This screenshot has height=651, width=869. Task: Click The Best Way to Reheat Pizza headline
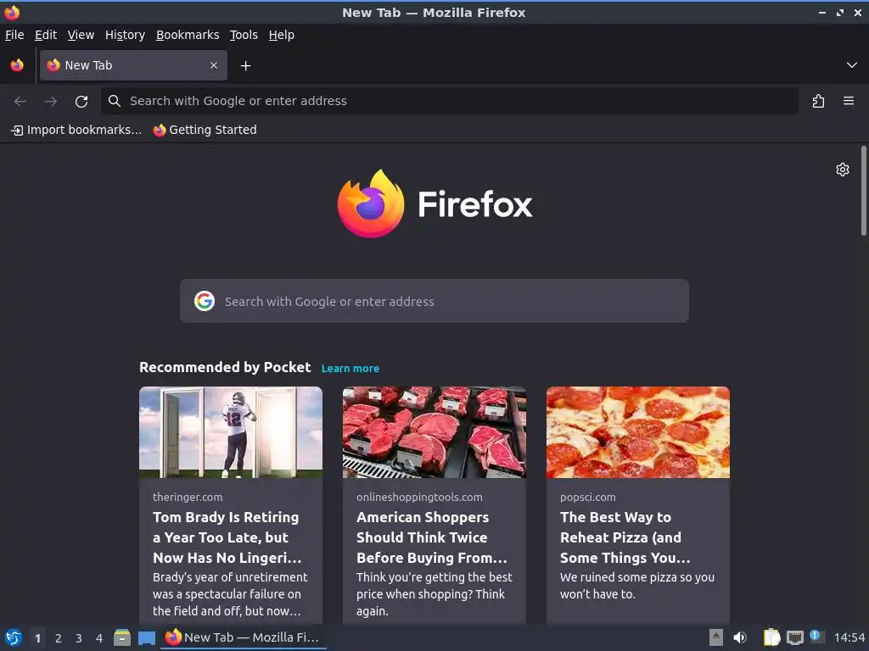625,537
